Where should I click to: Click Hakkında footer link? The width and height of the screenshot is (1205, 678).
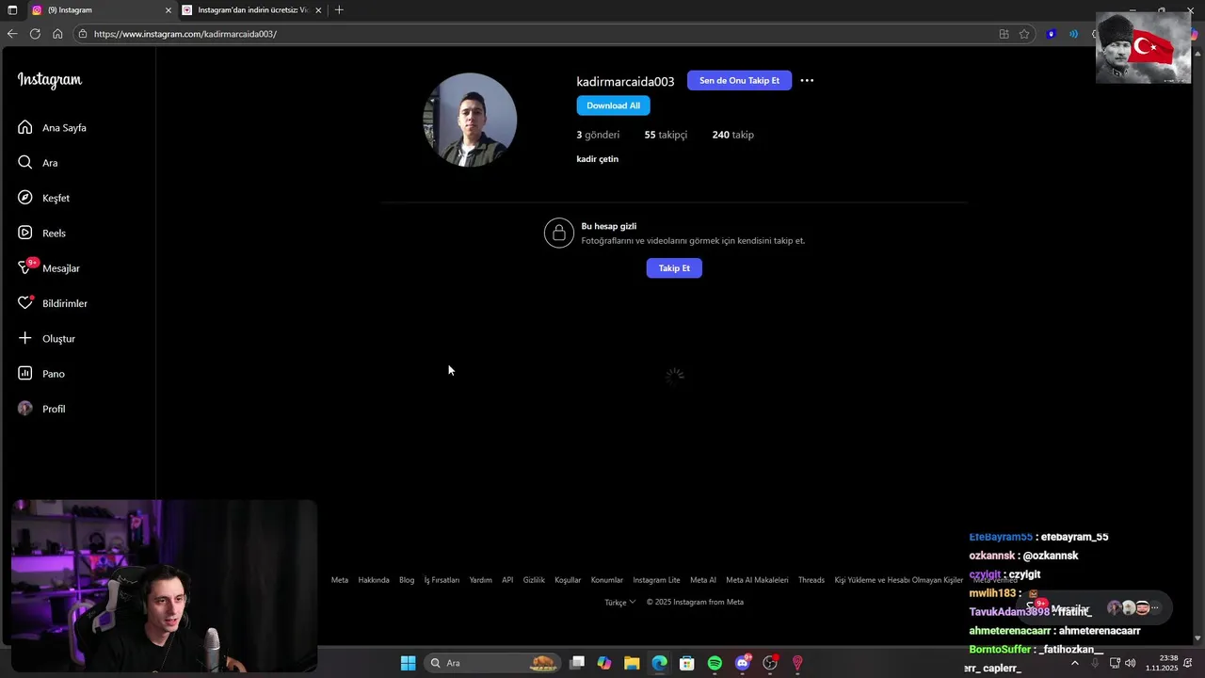pyautogui.click(x=374, y=580)
